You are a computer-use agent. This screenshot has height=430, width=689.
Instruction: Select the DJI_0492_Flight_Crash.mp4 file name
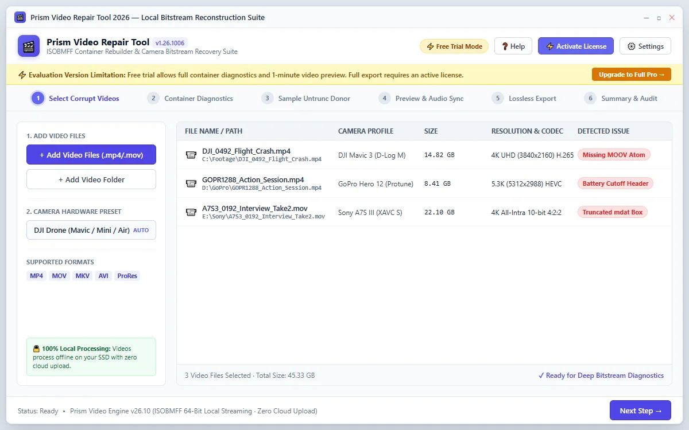tap(246, 151)
